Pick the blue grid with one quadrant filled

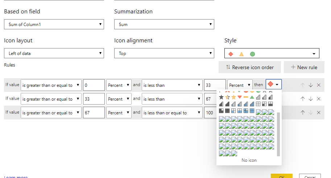[233, 111]
